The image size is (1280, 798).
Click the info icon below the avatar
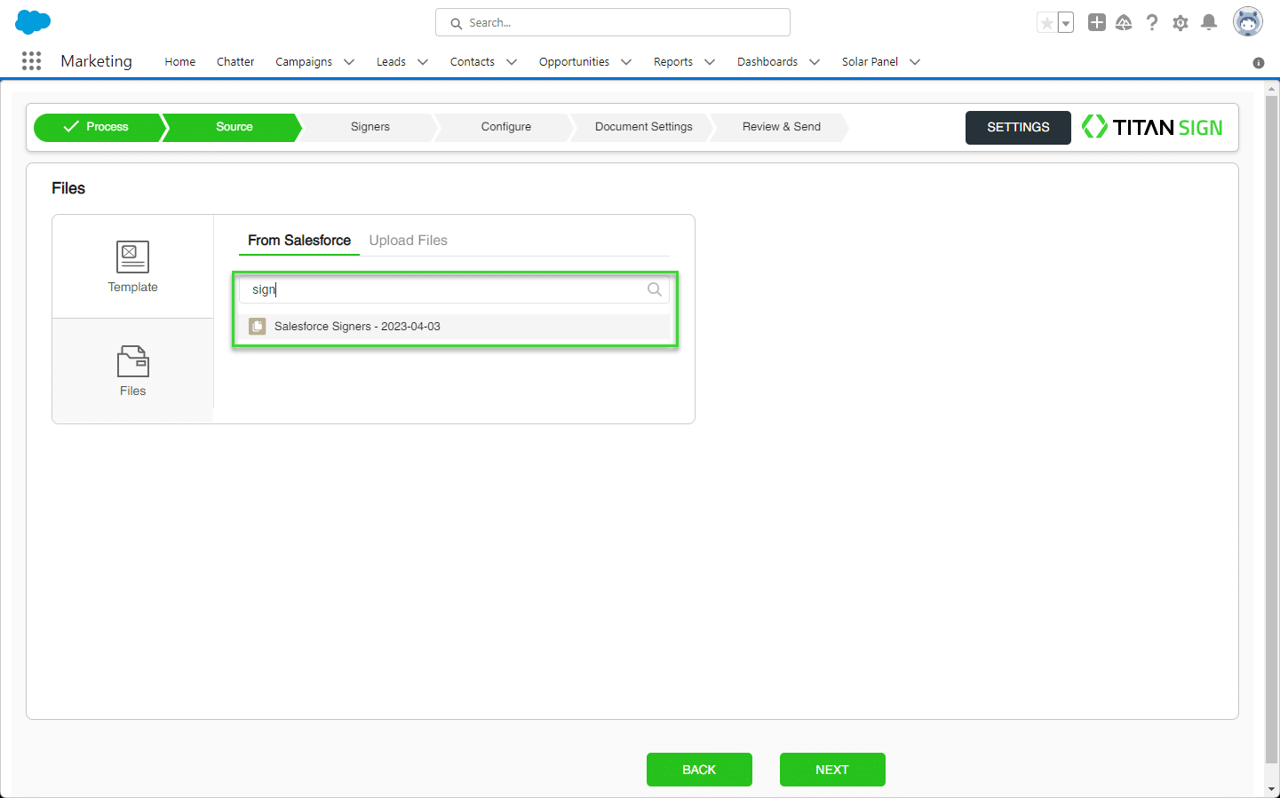(x=1259, y=63)
